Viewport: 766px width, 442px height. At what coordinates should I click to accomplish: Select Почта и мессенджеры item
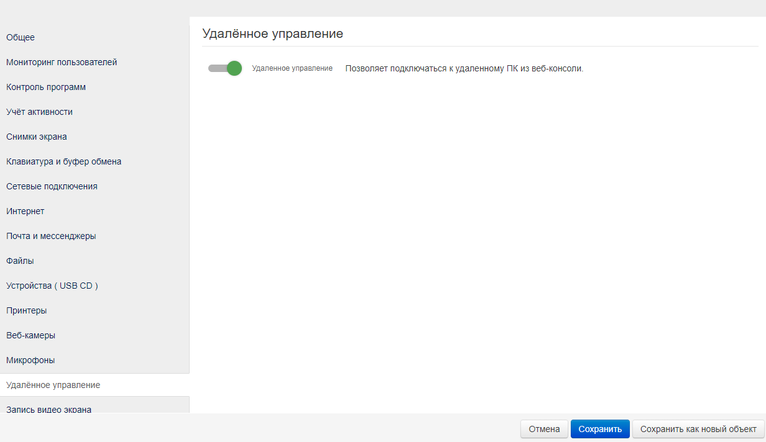pyautogui.click(x=51, y=236)
